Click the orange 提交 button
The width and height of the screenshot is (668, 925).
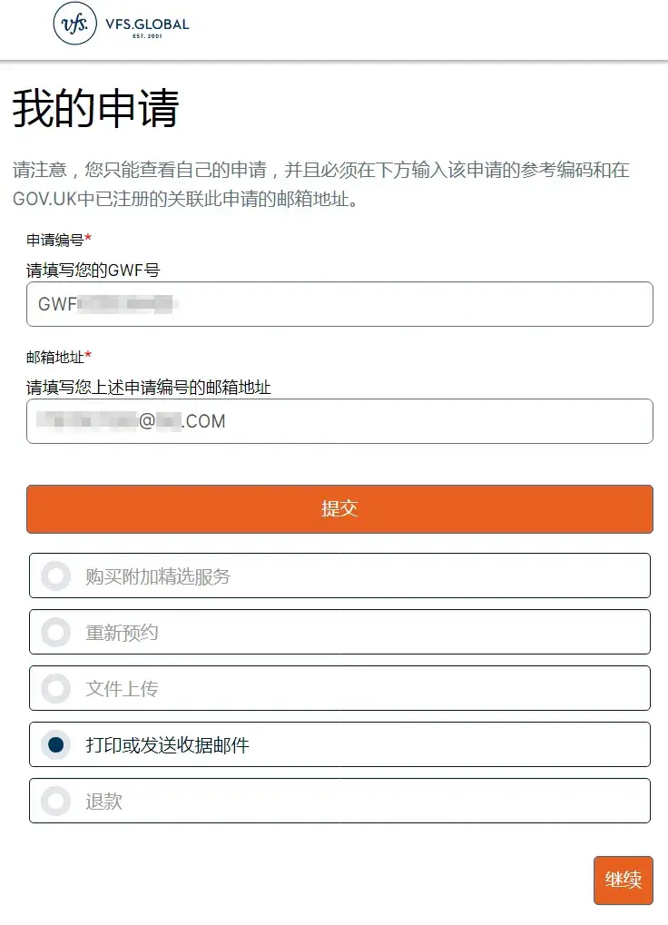pyautogui.click(x=339, y=508)
